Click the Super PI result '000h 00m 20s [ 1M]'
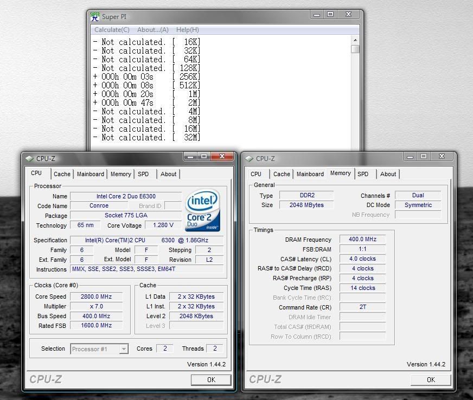 [146, 94]
